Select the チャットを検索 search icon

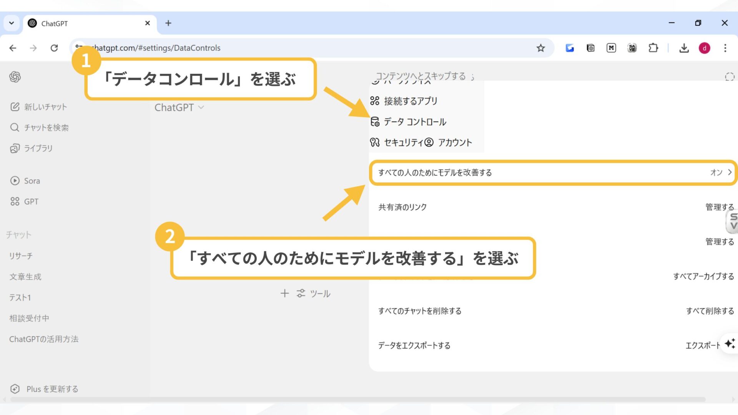15,127
